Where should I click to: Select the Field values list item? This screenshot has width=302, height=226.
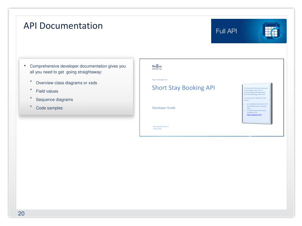[x=47, y=91]
